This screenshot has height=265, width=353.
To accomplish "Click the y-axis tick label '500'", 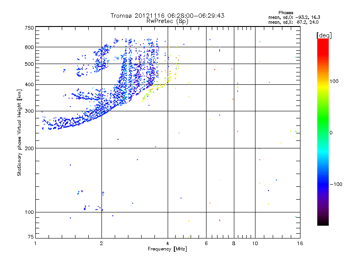I will 29,64.
